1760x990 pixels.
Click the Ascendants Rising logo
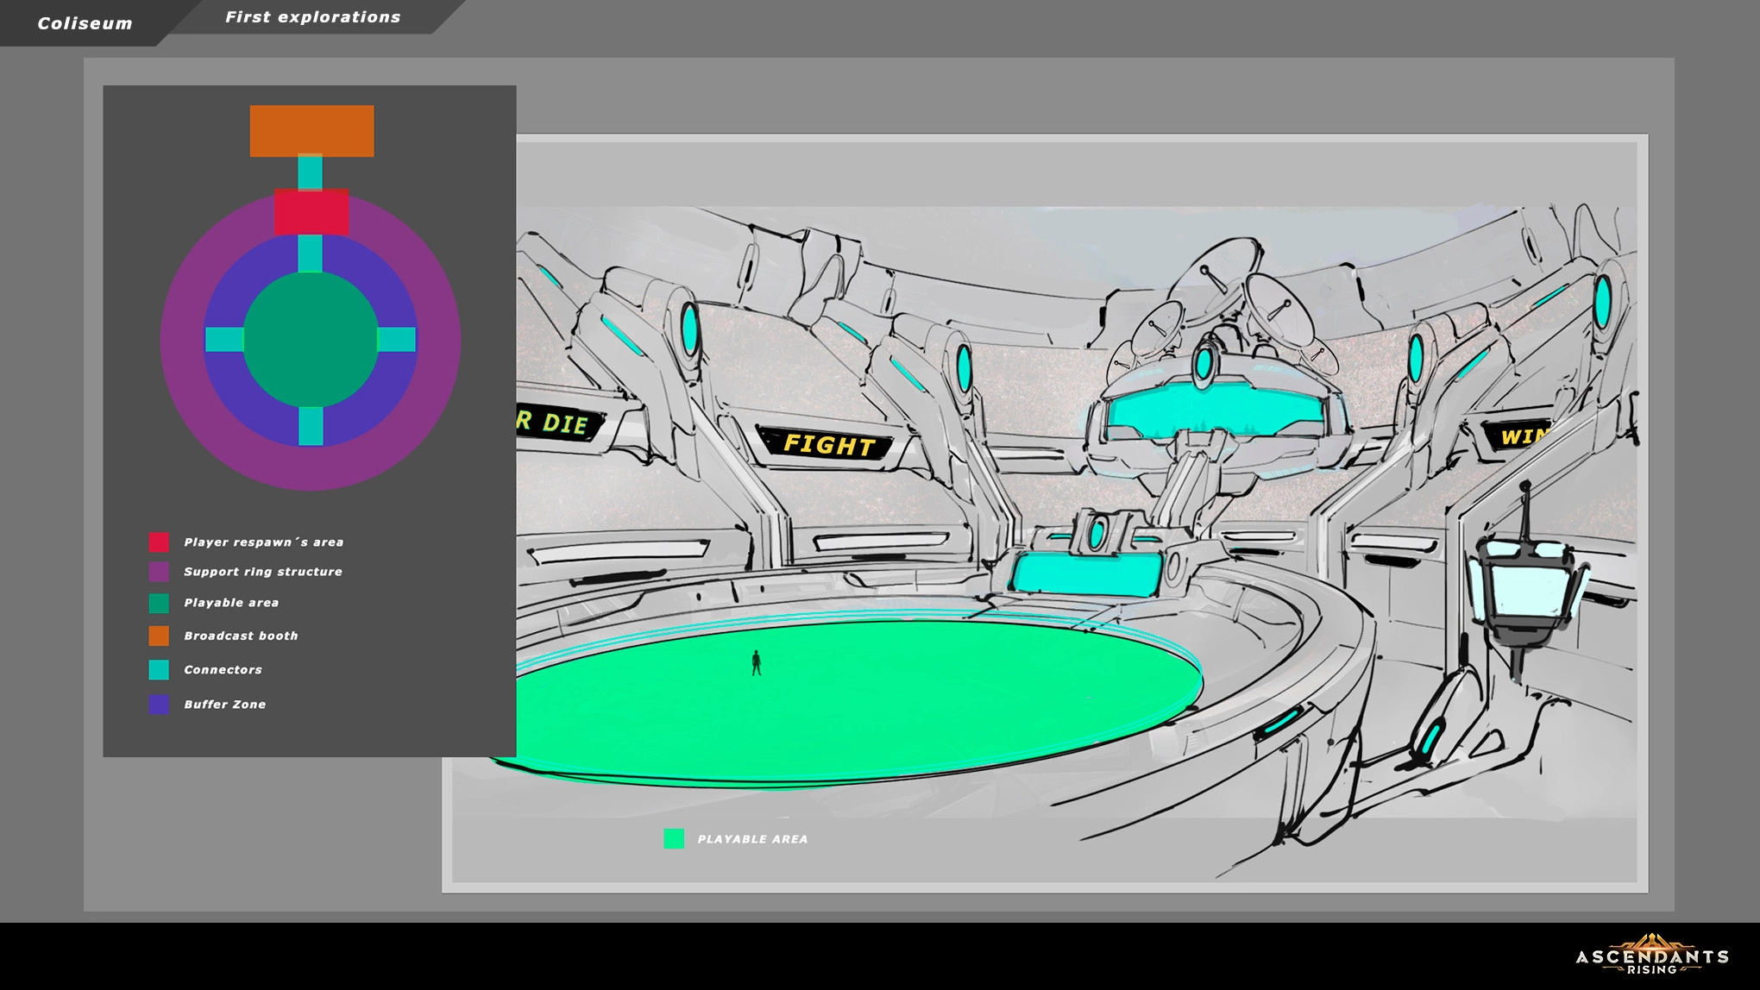point(1651,956)
